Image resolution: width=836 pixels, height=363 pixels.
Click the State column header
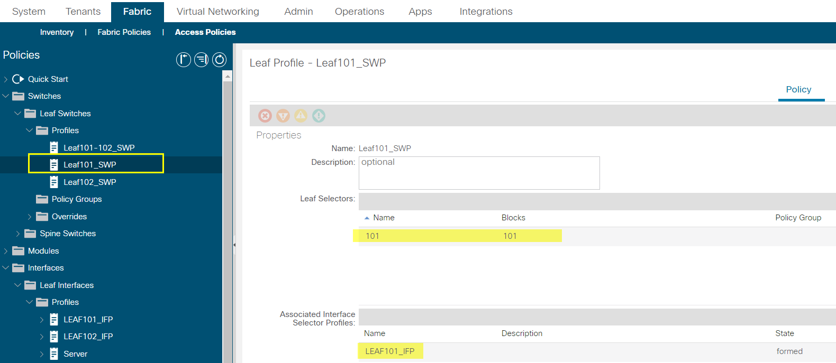point(784,333)
